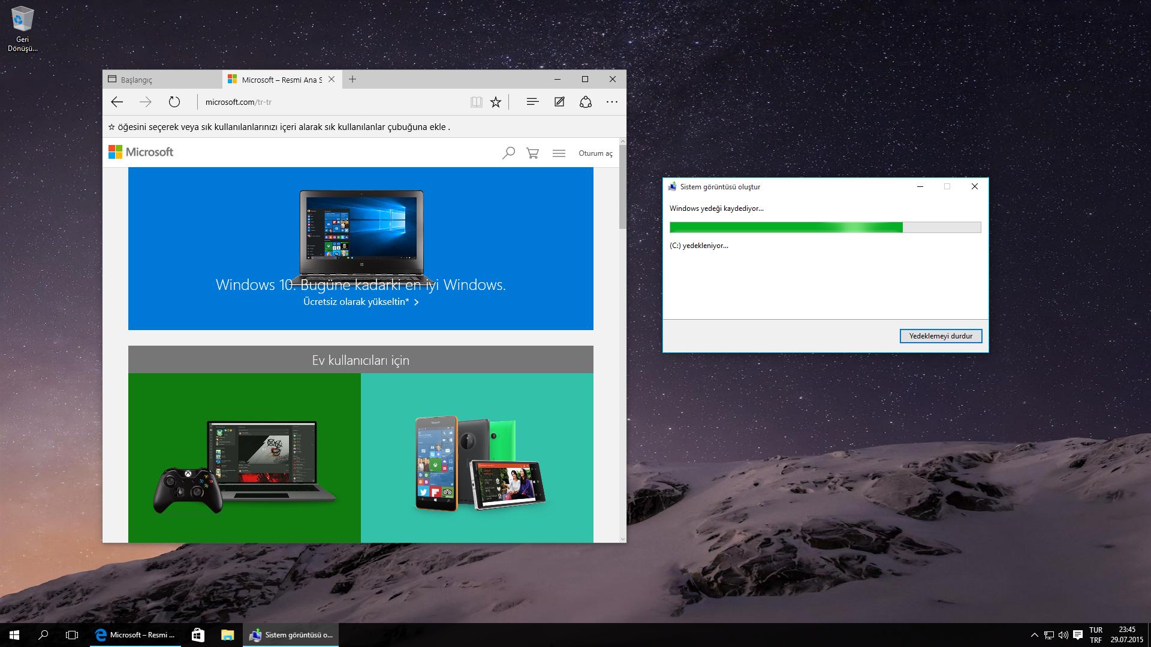The height and width of the screenshot is (647, 1151).
Task: Refresh the Microsoft page in Edge
Action: (174, 102)
